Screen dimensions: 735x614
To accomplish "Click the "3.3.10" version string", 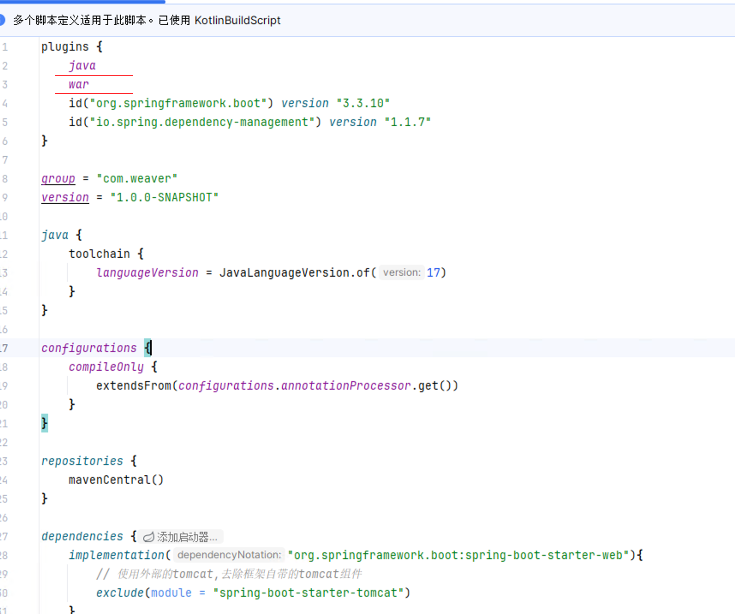I will point(363,103).
